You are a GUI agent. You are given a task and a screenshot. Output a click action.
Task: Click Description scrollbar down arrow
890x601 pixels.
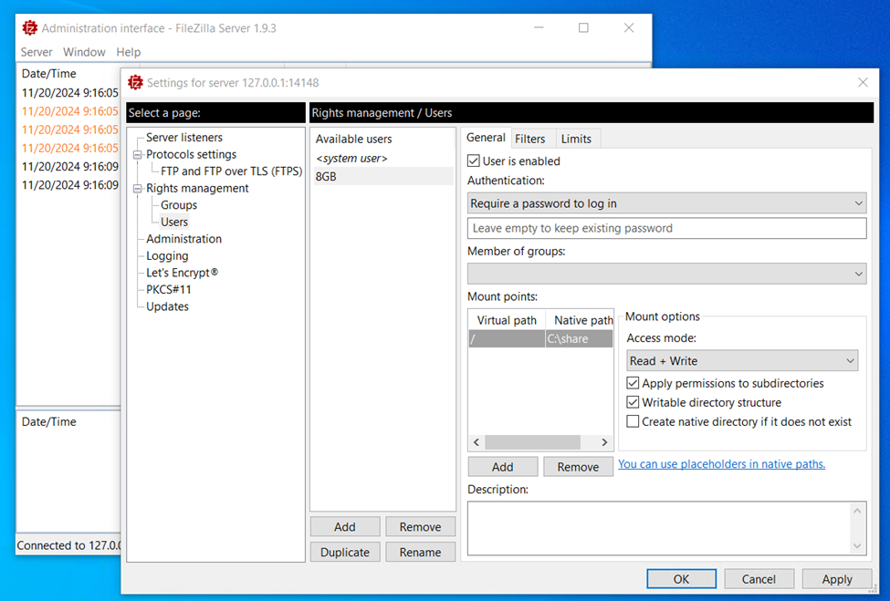point(857,546)
